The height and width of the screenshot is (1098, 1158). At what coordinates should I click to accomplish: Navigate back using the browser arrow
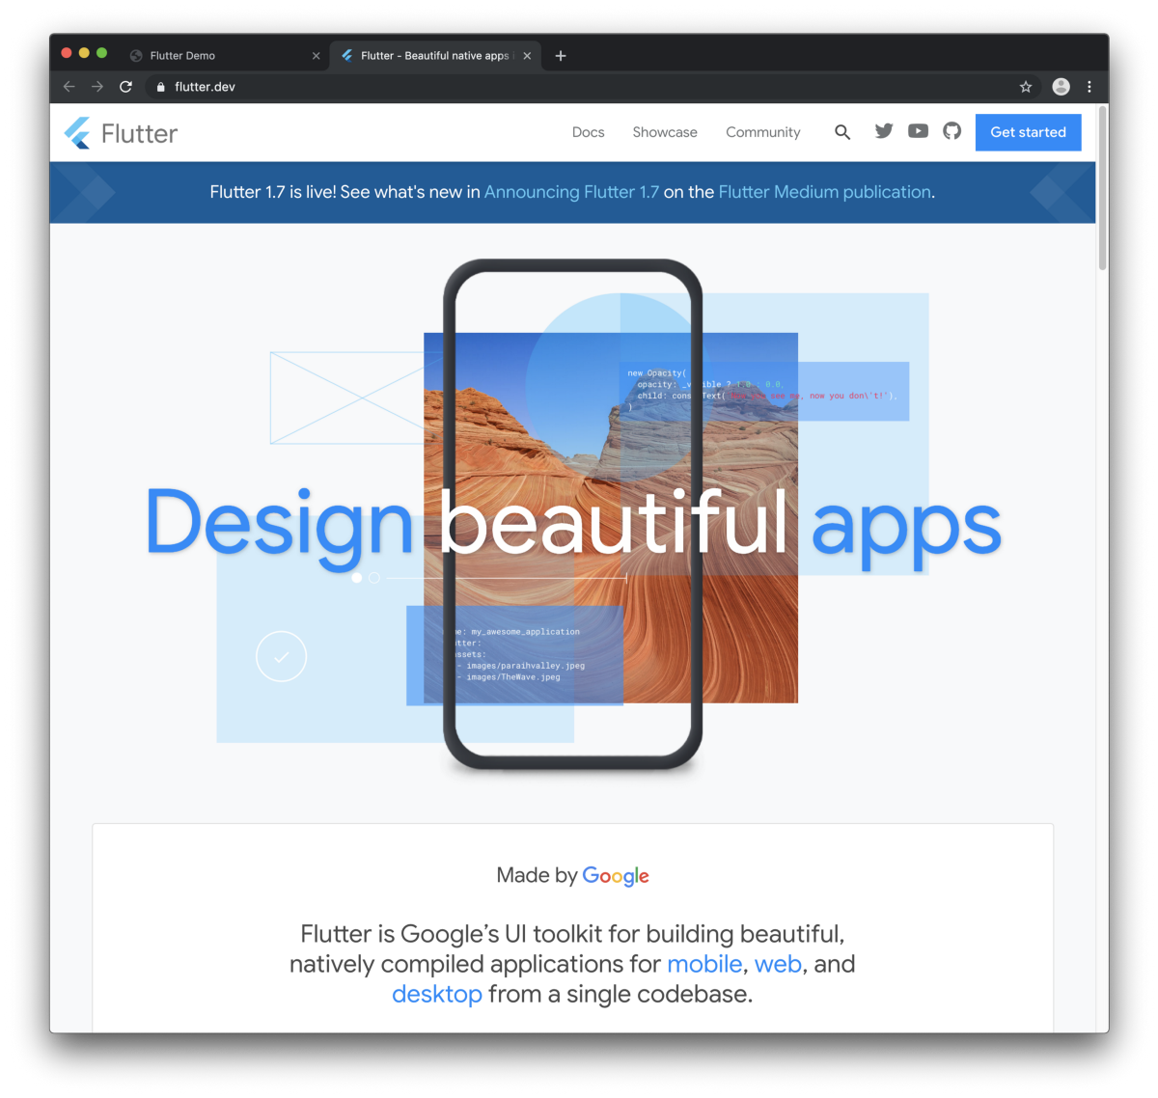tap(69, 86)
